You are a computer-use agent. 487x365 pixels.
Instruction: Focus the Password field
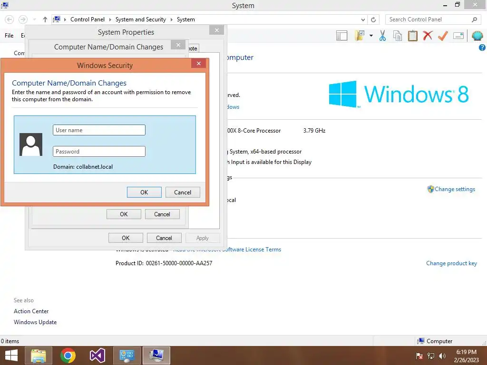[x=99, y=152]
